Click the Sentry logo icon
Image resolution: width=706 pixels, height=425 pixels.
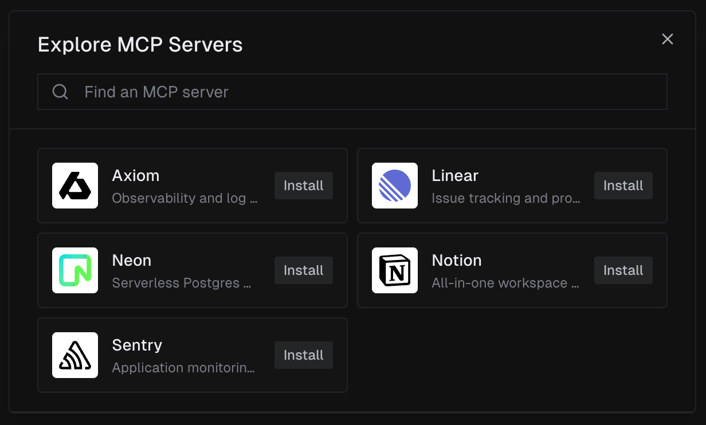[x=75, y=355]
